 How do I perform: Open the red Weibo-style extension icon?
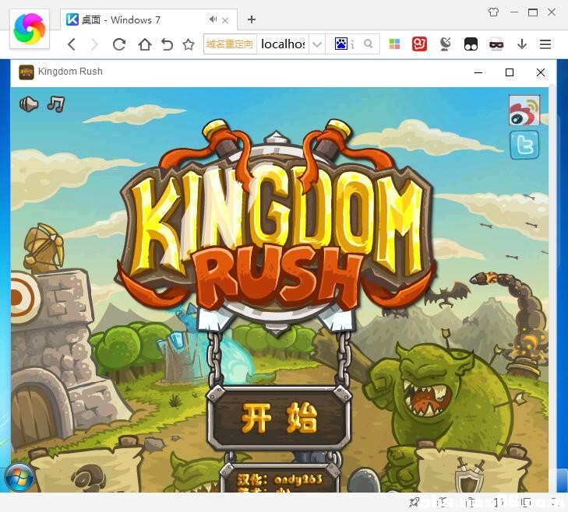tap(419, 44)
